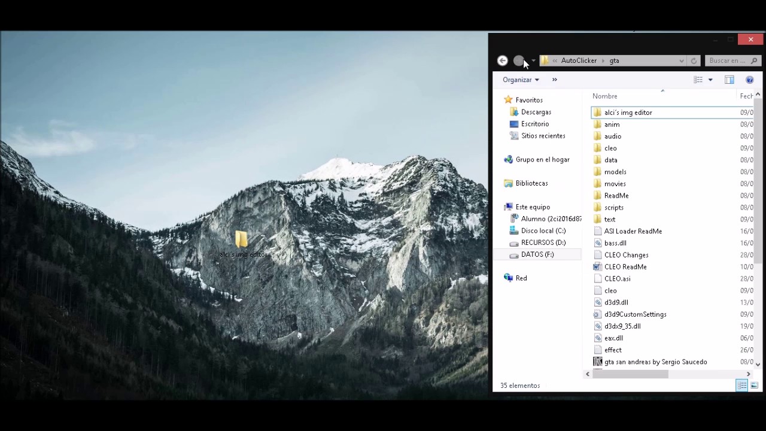Select the models folder
Viewport: 766px width, 431px height.
[615, 172]
